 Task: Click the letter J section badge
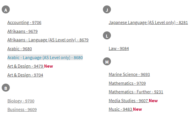click(107, 10)
